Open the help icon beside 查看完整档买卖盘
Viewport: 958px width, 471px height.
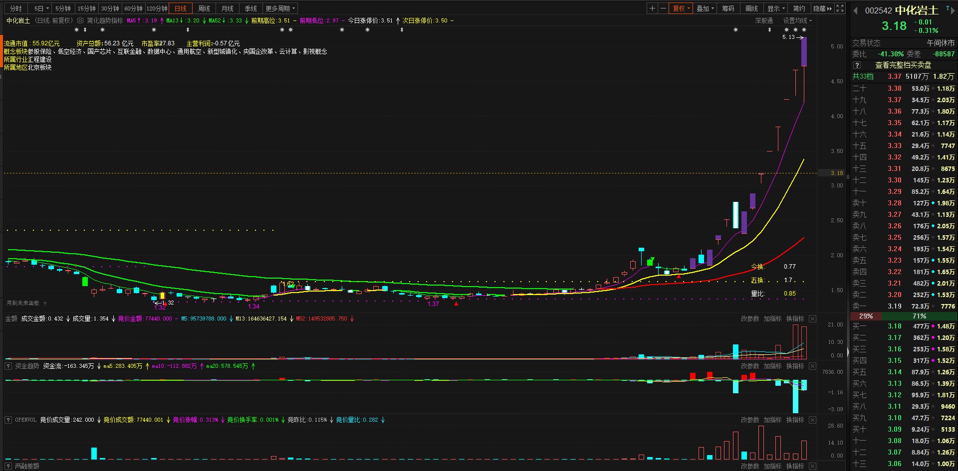point(857,65)
